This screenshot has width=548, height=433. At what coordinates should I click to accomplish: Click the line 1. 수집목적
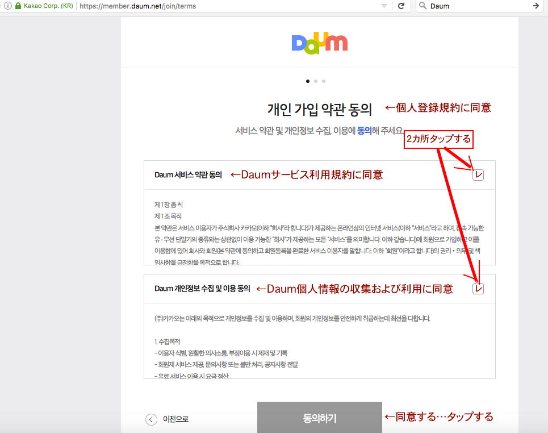click(167, 342)
